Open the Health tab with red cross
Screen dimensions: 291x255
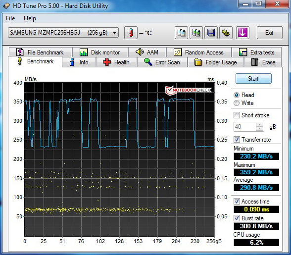(x=116, y=62)
